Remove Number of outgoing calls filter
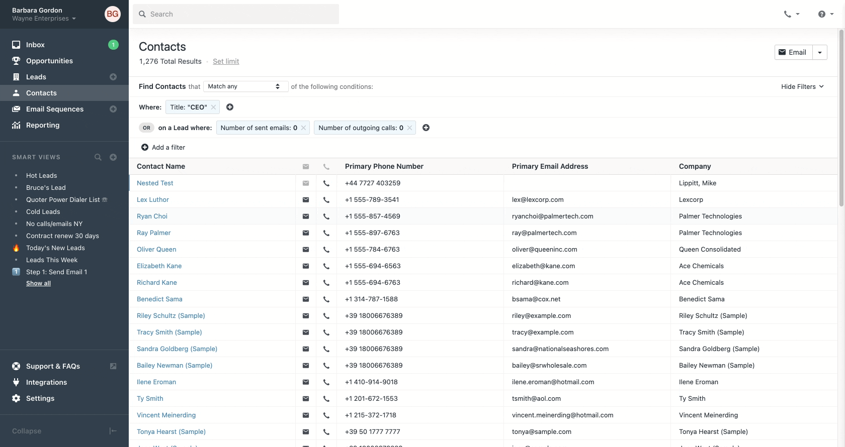The image size is (845, 447). coord(409,128)
